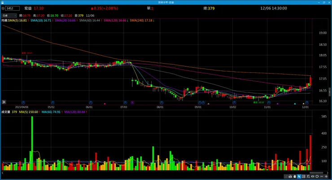Click the lock icon in the title bar
The image size is (332, 180).
point(2,2)
